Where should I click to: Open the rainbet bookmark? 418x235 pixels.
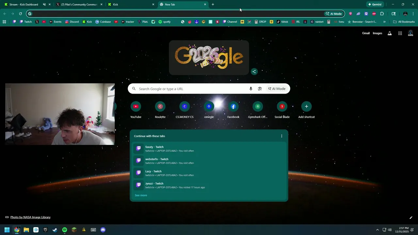point(317,22)
